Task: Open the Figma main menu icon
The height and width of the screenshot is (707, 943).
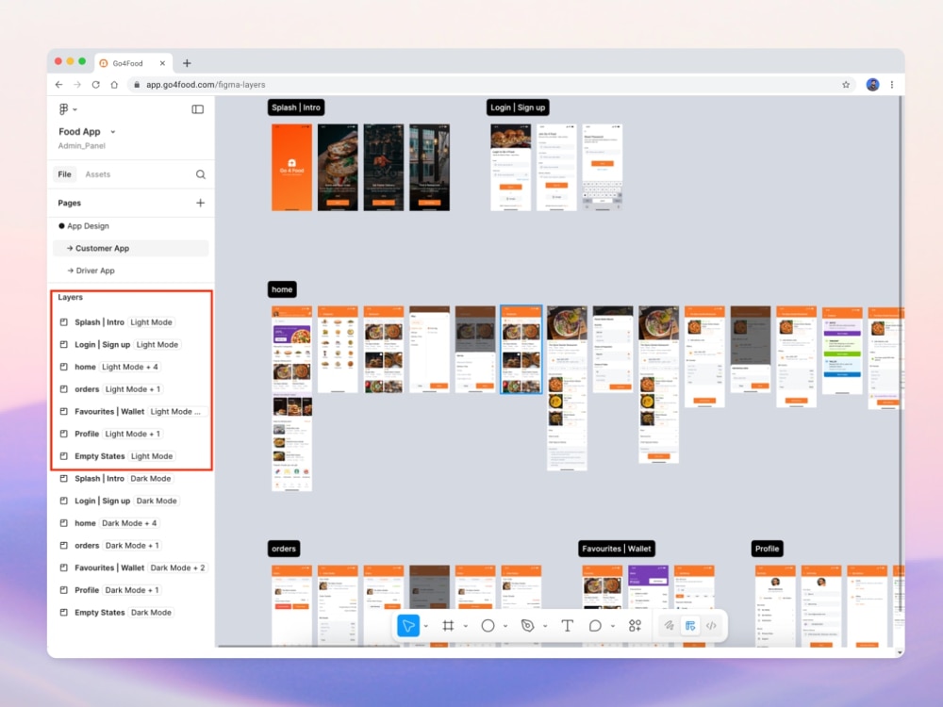Action: pos(64,108)
